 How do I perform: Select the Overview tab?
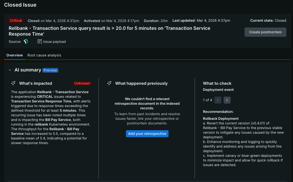click(15, 55)
